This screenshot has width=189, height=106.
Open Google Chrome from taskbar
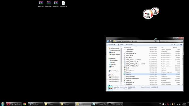tap(25, 104)
